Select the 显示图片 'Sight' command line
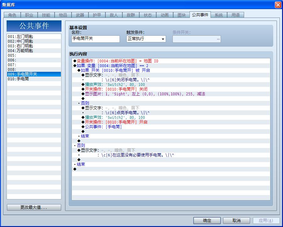The width and height of the screenshot is (283, 227). pos(171,94)
